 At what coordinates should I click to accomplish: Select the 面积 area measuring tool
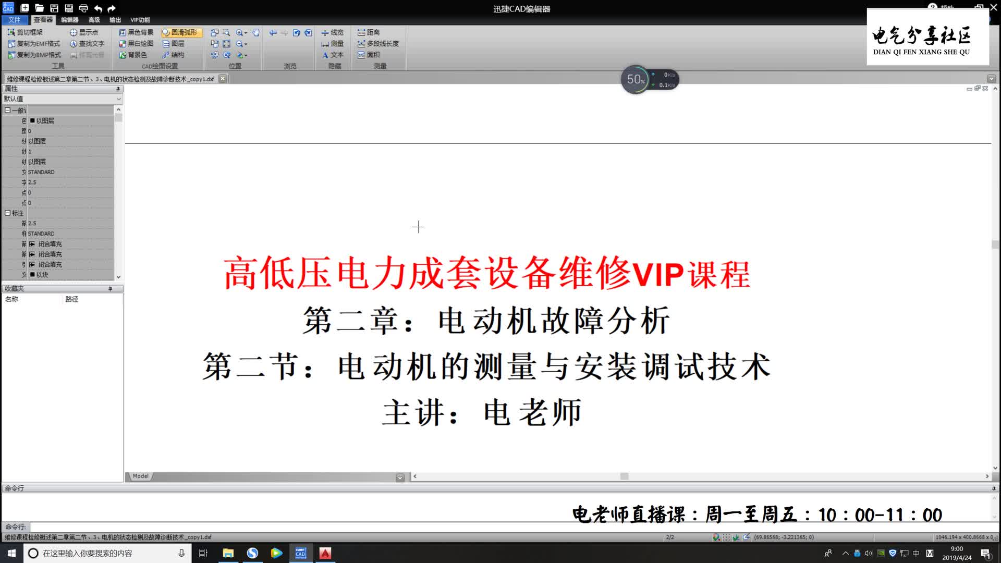(369, 55)
